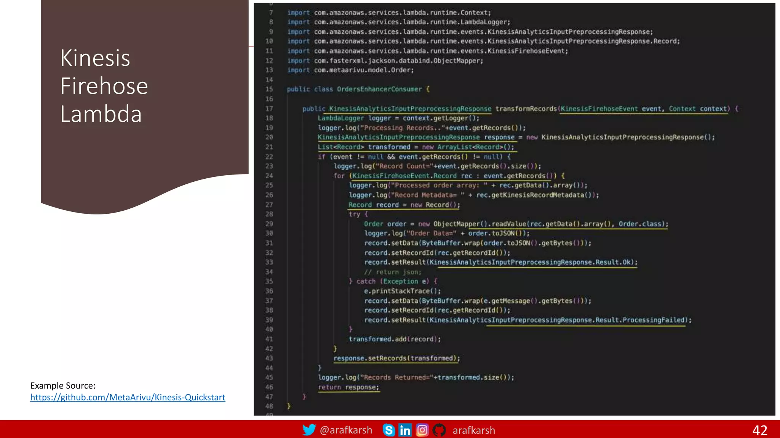
Task: Click the arafkarsh text beside GitHub icon
Action: pos(474,430)
